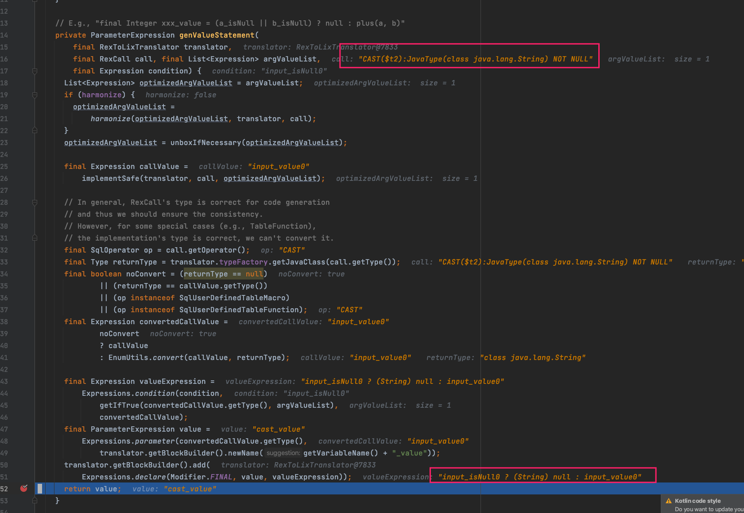The image size is (744, 513).
Task: Click the genValueStatement method name
Action: coord(217,35)
